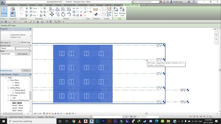221x124 pixels.
Task: Collapse the Ceiling Plans tree node
Action: (8, 88)
